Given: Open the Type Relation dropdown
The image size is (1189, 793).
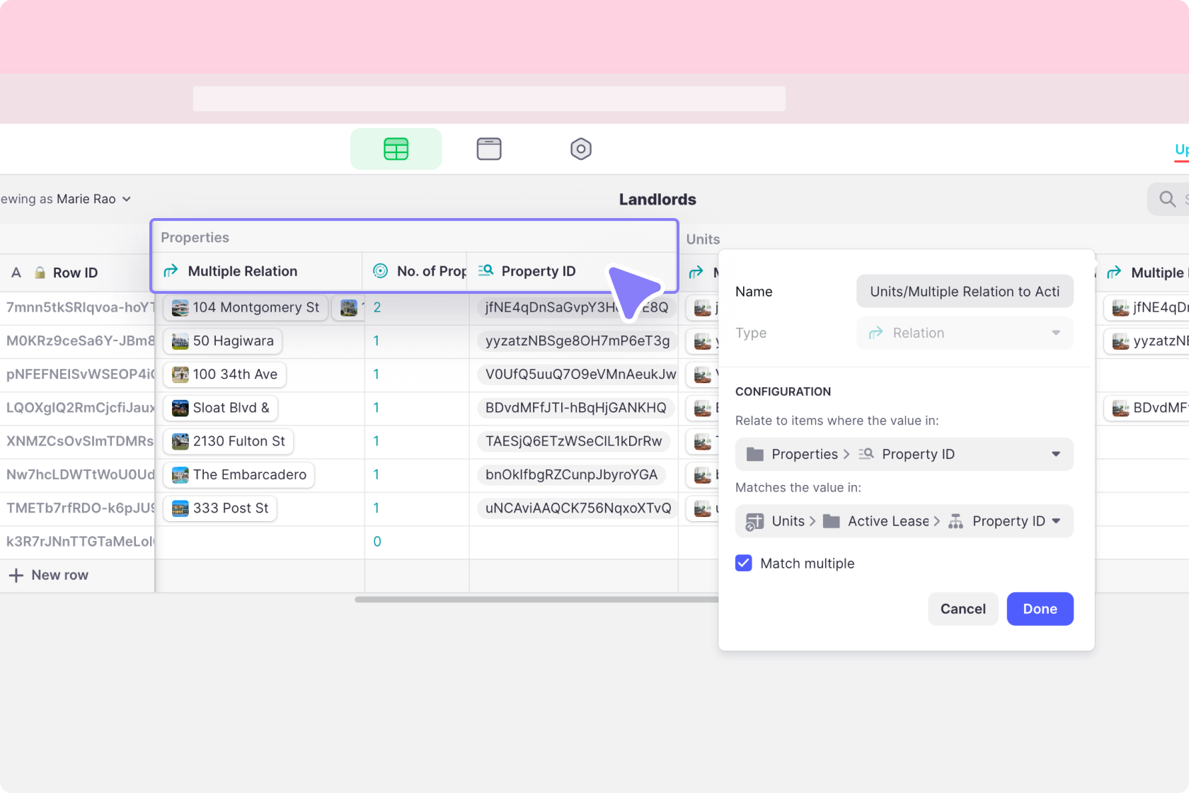Looking at the screenshot, I should (x=964, y=333).
